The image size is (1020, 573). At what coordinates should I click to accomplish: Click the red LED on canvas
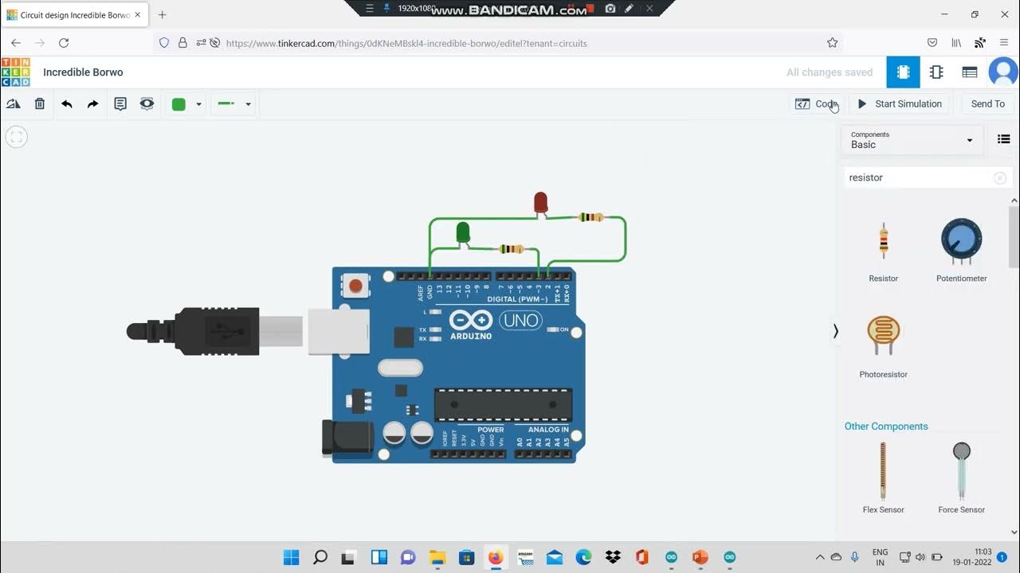540,202
